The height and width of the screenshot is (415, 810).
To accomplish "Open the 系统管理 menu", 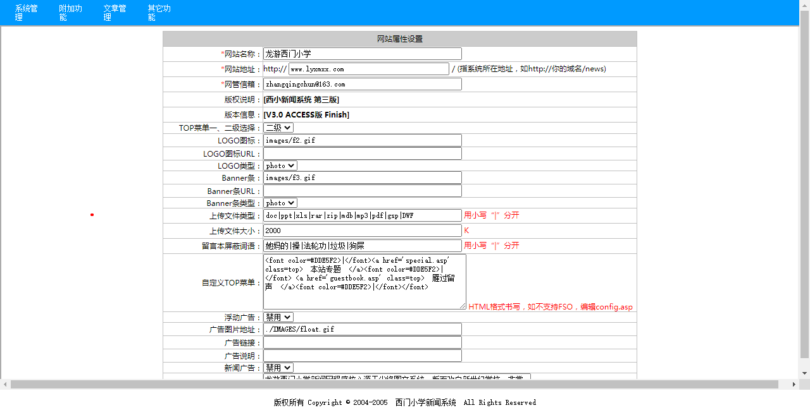I will 27,13.
